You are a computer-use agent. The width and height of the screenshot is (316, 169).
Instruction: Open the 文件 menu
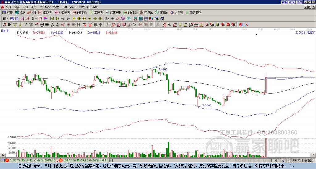click(x=9, y=7)
